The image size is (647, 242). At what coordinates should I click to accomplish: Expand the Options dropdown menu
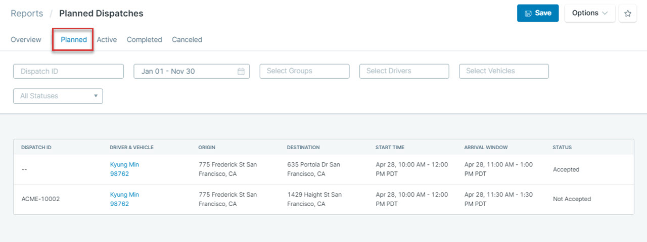click(x=590, y=13)
